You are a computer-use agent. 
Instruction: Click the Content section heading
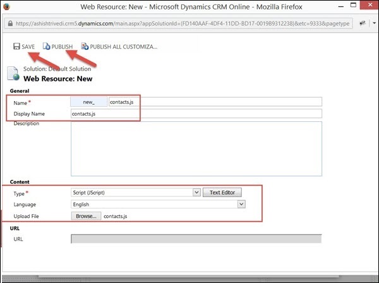[20, 182]
